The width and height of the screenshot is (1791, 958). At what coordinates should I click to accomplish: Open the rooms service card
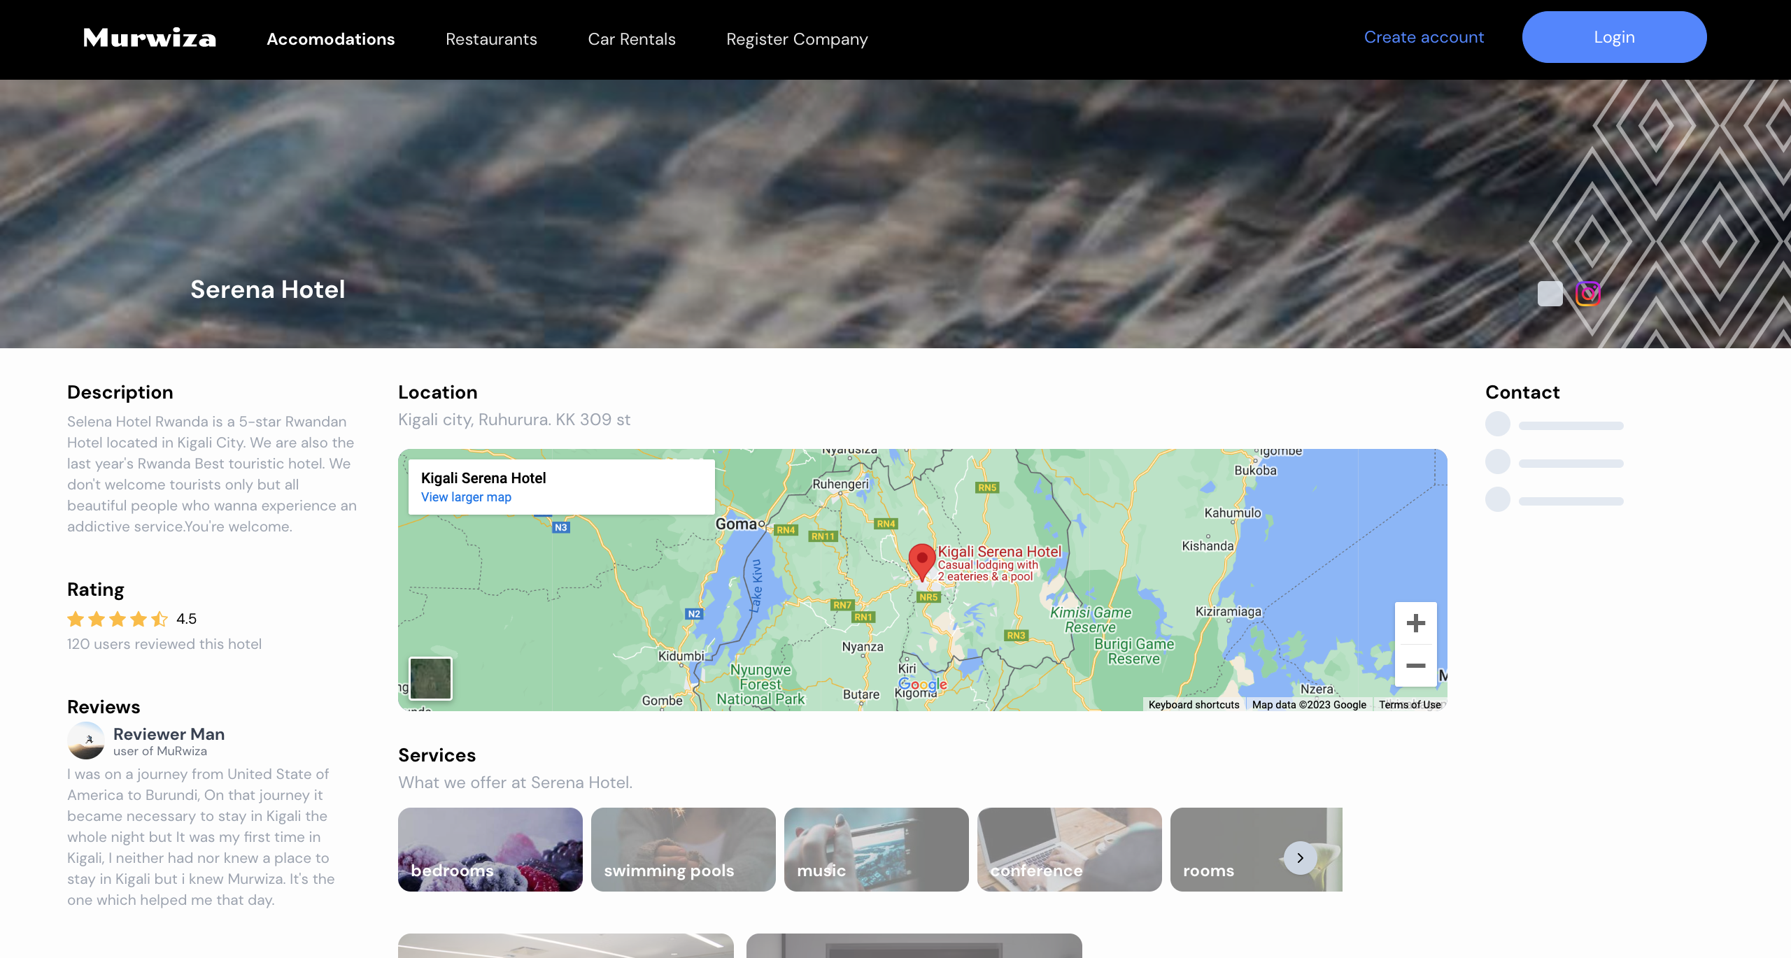coord(1256,850)
